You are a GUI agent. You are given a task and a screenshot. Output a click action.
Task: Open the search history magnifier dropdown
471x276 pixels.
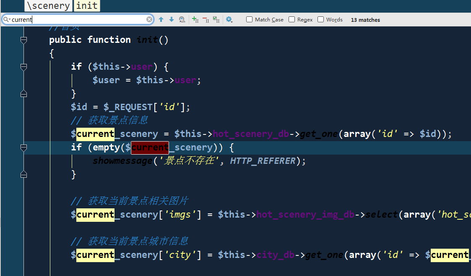click(x=7, y=20)
